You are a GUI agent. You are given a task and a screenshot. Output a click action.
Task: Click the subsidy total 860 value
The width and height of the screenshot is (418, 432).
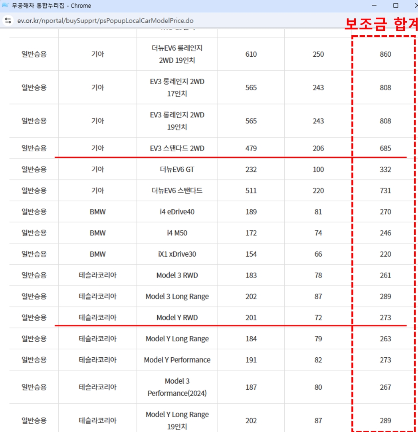(x=385, y=54)
